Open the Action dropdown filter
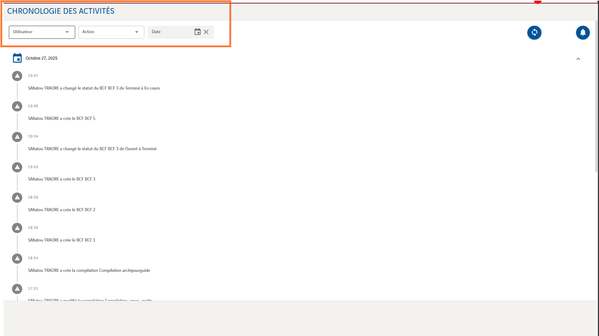 (x=111, y=32)
